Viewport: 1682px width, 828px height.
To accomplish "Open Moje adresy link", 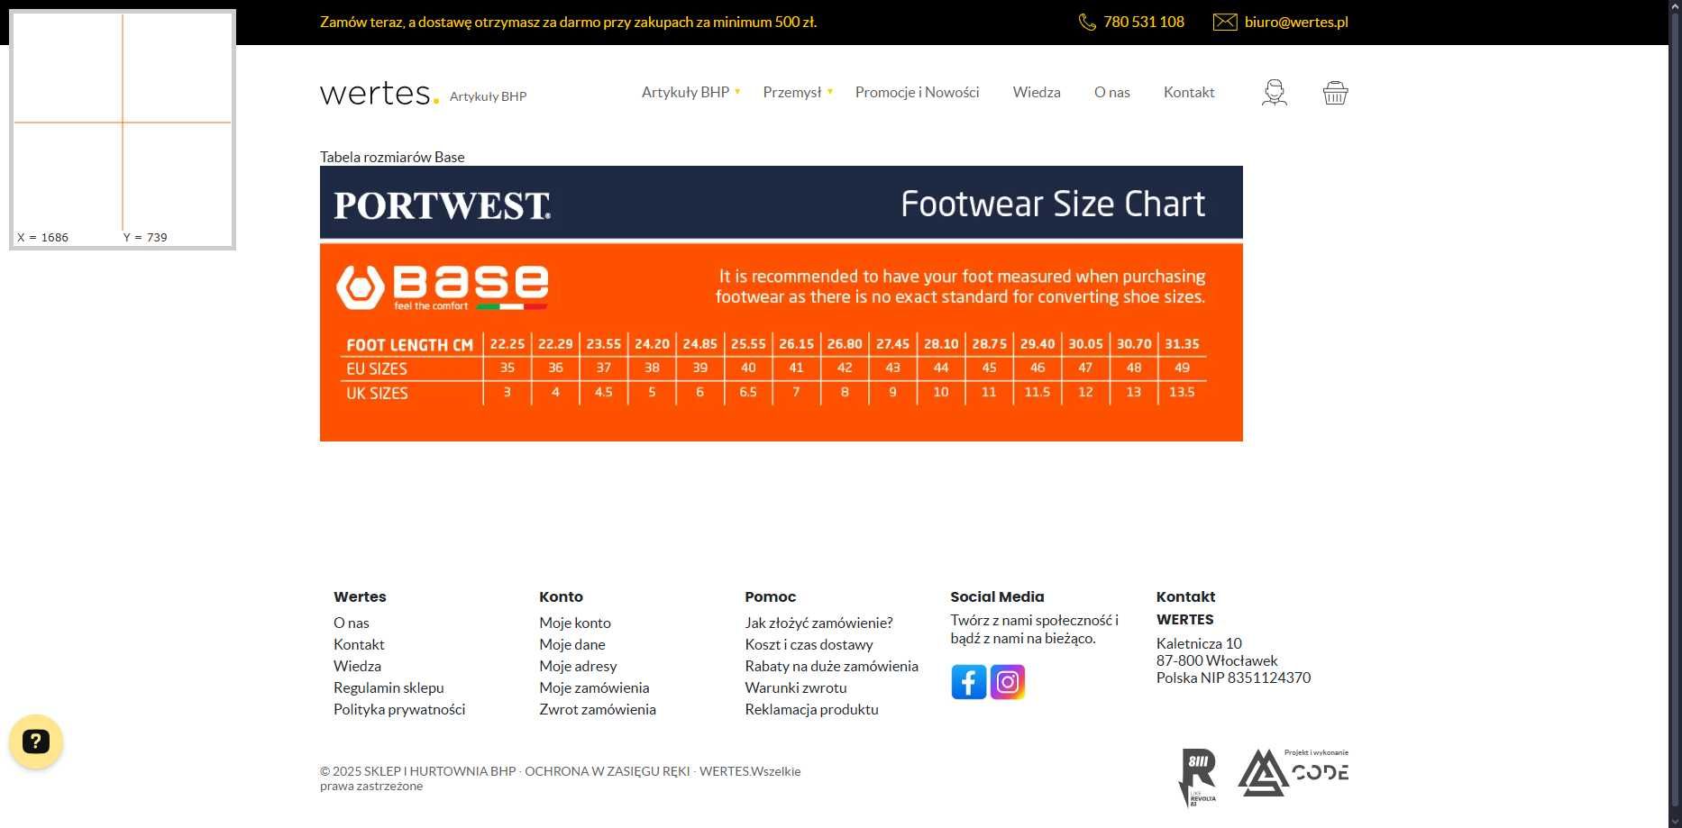I will [578, 666].
